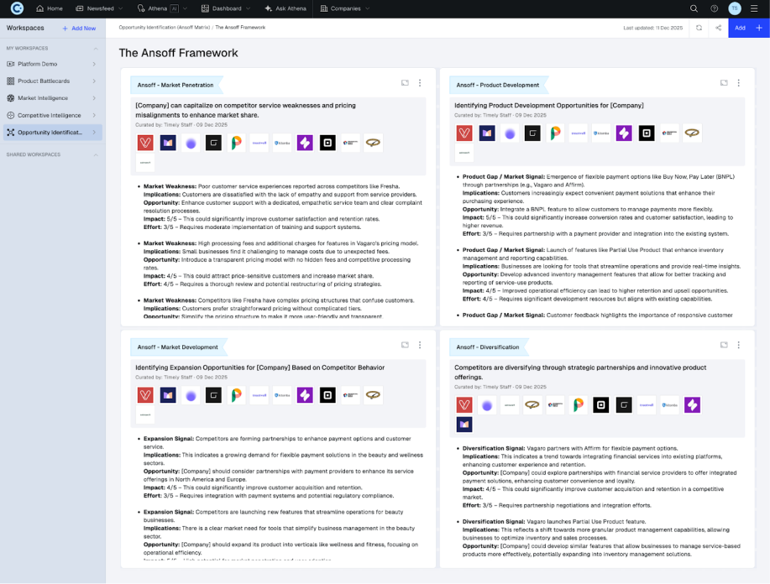The height and width of the screenshot is (584, 770).
Task: Open the hamburger menu in top right
Action: [x=754, y=8]
